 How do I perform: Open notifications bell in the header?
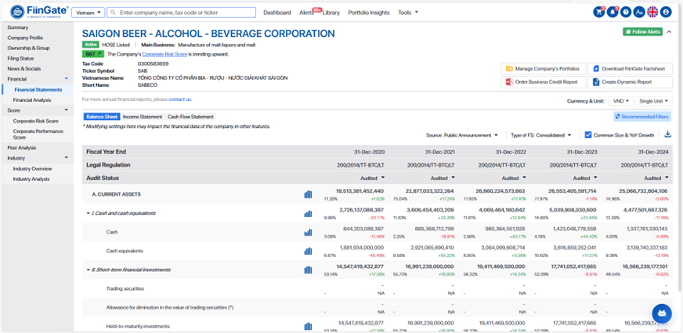pos(613,13)
